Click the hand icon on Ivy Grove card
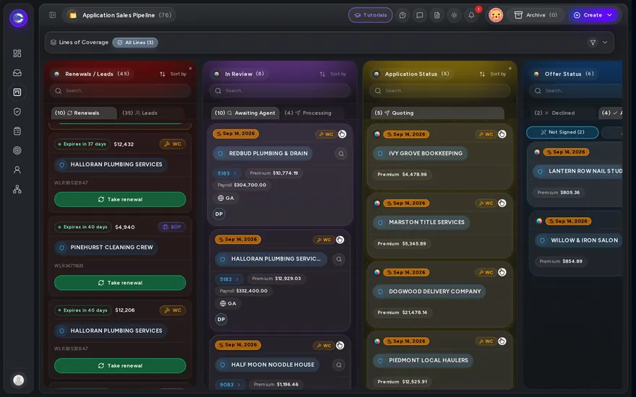The width and height of the screenshot is (636, 397). click(x=502, y=134)
